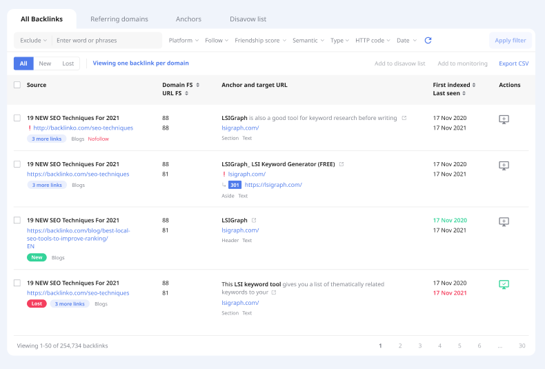
Task: Open the Platform filter dropdown
Action: tap(184, 41)
